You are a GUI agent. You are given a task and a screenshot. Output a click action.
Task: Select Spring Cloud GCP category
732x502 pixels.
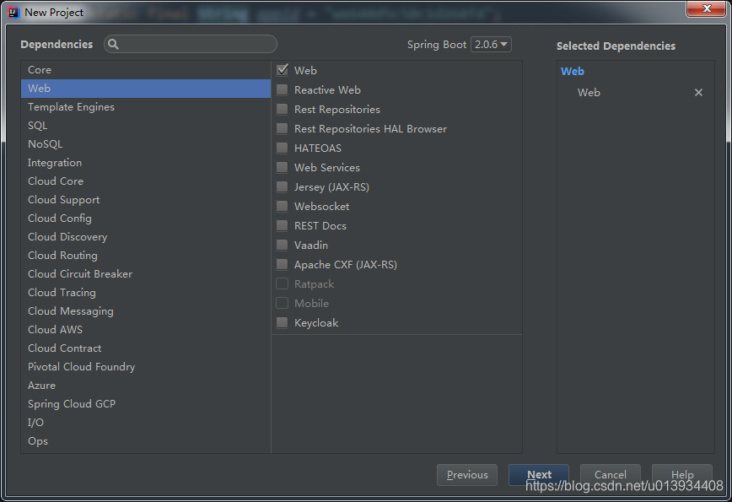click(146, 404)
